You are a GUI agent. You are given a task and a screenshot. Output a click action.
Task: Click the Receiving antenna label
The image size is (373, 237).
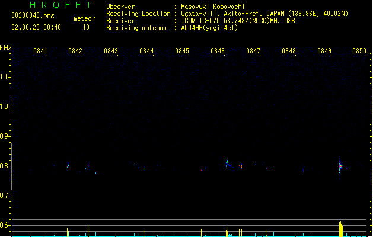coord(136,28)
